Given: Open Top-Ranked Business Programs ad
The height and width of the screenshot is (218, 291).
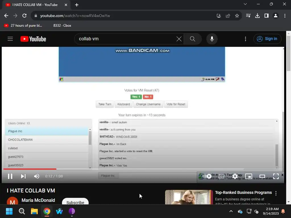Looking at the screenshot, I should point(243,193).
